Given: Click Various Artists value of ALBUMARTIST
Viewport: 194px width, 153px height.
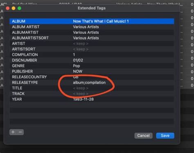Looking at the screenshot, I should pos(86,32).
